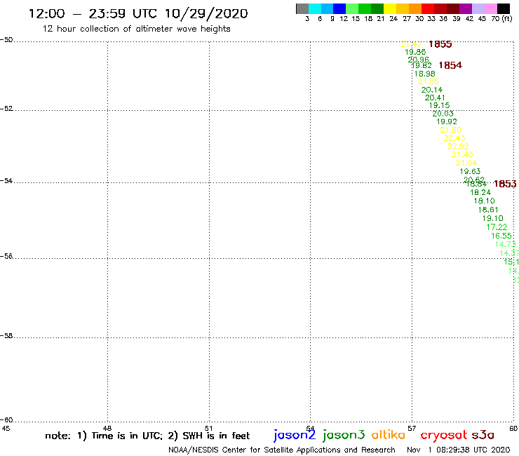This screenshot has height=456, width=519.
Task: Click the 19.86 wave height value
Action: click(415, 52)
